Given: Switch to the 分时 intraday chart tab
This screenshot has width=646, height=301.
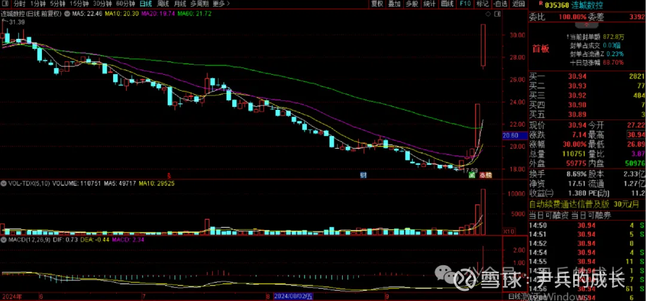Looking at the screenshot, I should click(19, 4).
